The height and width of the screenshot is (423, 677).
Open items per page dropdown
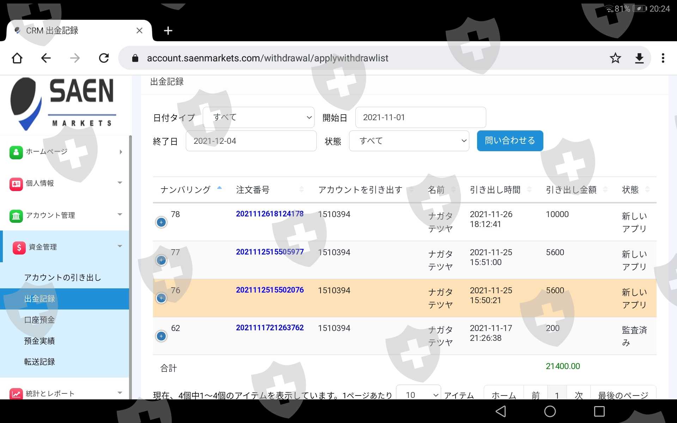[418, 394]
